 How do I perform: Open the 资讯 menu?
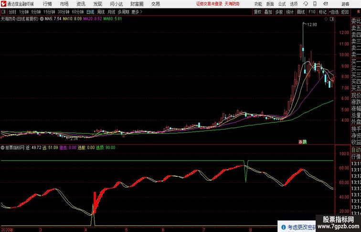[x=81, y=4]
